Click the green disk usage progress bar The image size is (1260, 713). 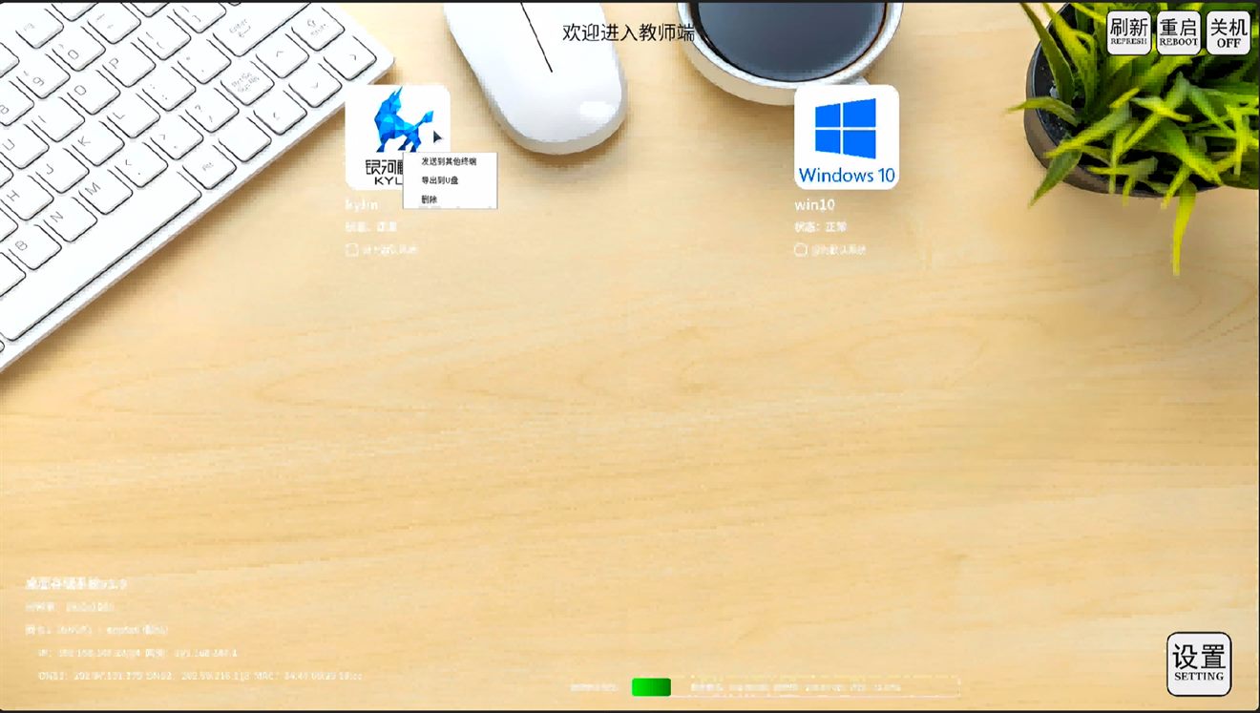(x=651, y=687)
